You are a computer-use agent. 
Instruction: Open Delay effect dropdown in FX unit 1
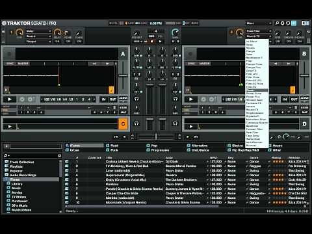[x=38, y=31]
